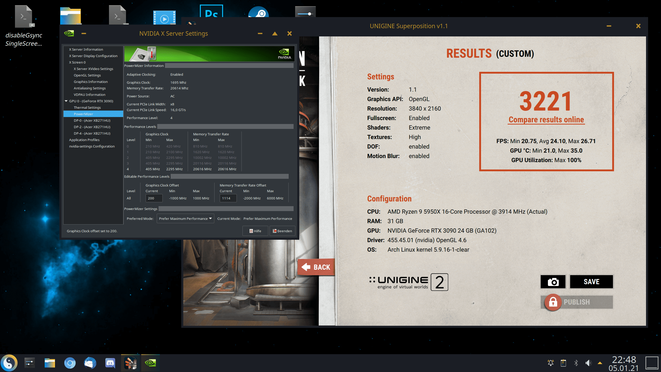Viewport: 661px width, 372px height.
Task: Click the UNIGINE 2 logo
Action: [x=408, y=282]
